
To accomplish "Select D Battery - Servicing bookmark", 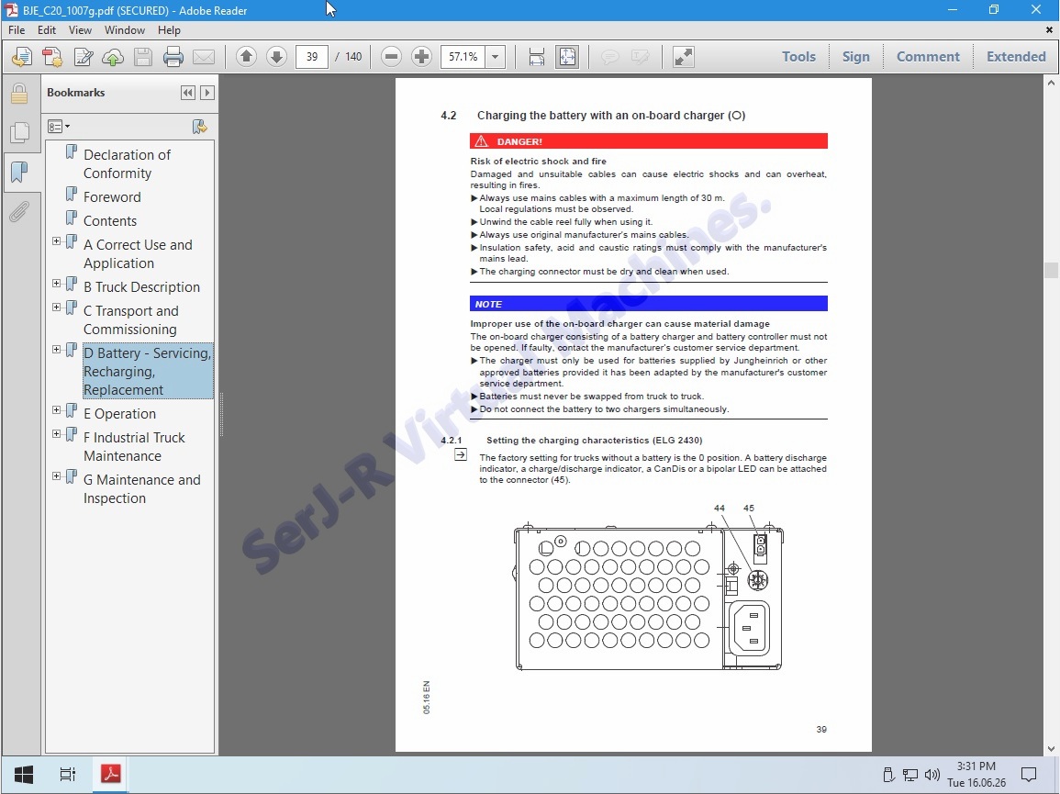I will click(148, 372).
